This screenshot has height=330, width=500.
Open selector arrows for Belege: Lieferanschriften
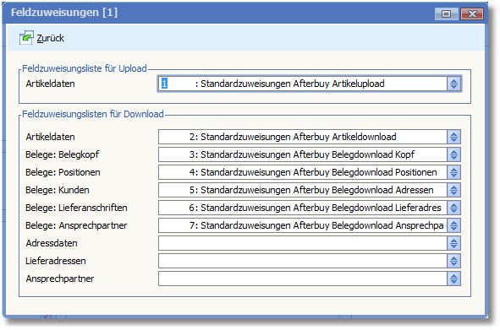click(453, 208)
